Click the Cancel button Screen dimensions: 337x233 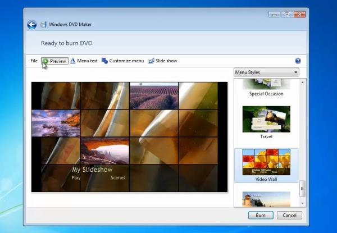tap(289, 215)
